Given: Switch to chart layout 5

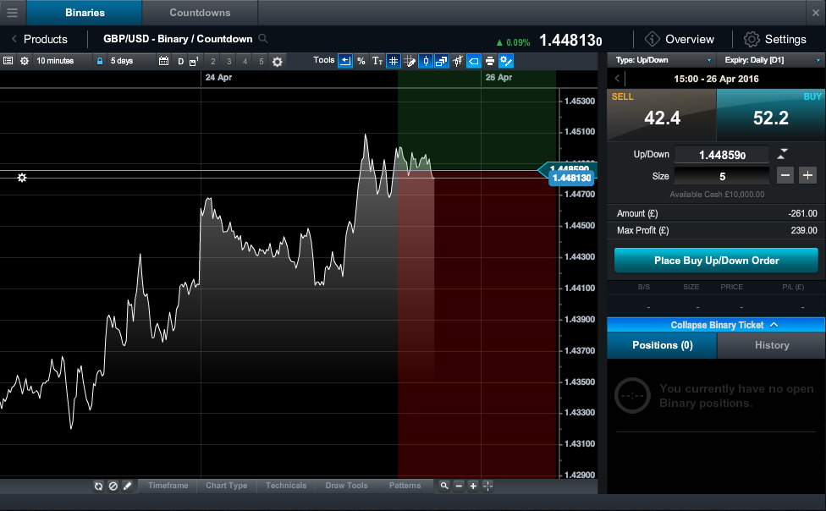Looking at the screenshot, I should pos(262,61).
